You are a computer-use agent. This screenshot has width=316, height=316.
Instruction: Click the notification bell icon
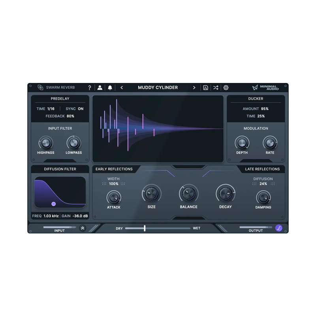(x=110, y=87)
